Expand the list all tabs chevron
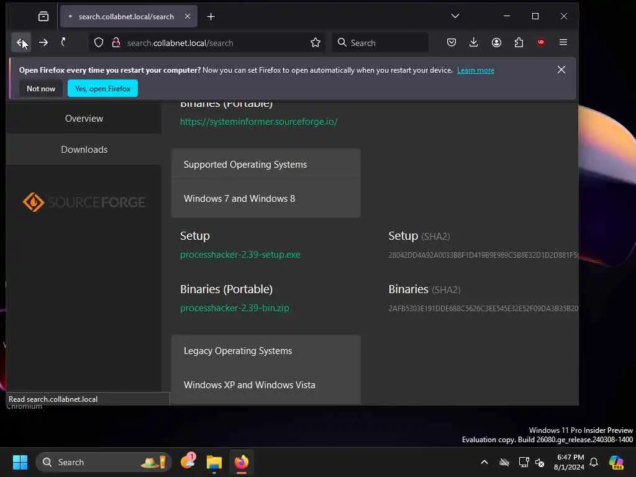This screenshot has width=636, height=477. [455, 16]
